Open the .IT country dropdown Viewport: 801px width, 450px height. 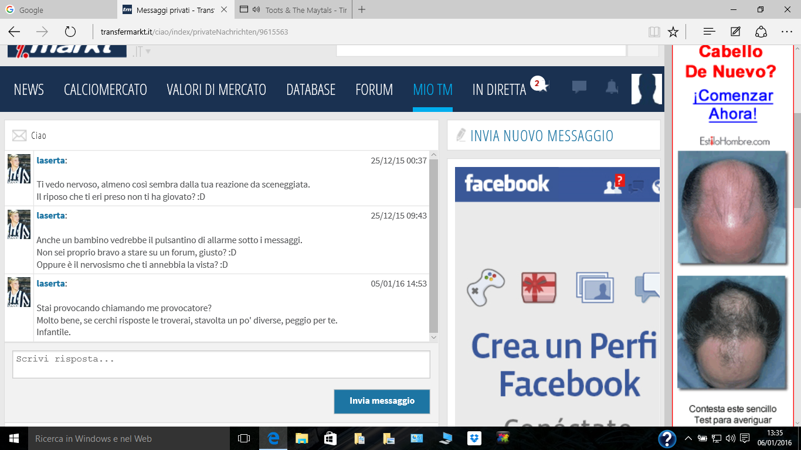point(141,52)
